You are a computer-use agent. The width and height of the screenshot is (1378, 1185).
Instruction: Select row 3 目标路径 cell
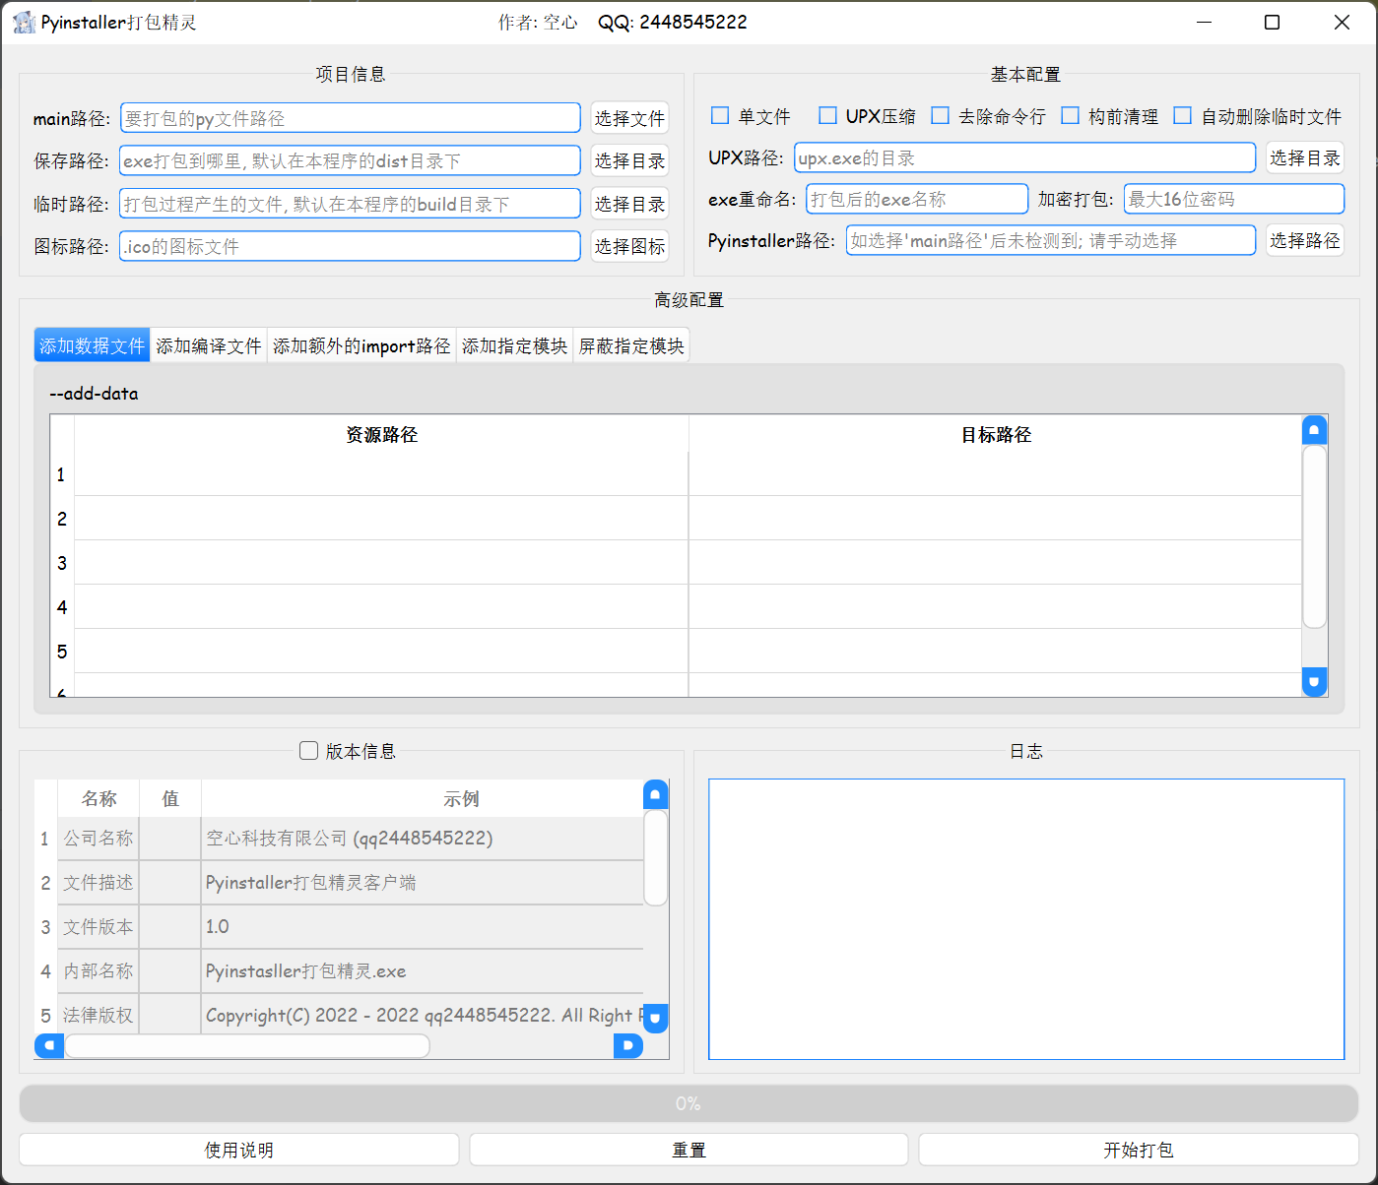996,563
